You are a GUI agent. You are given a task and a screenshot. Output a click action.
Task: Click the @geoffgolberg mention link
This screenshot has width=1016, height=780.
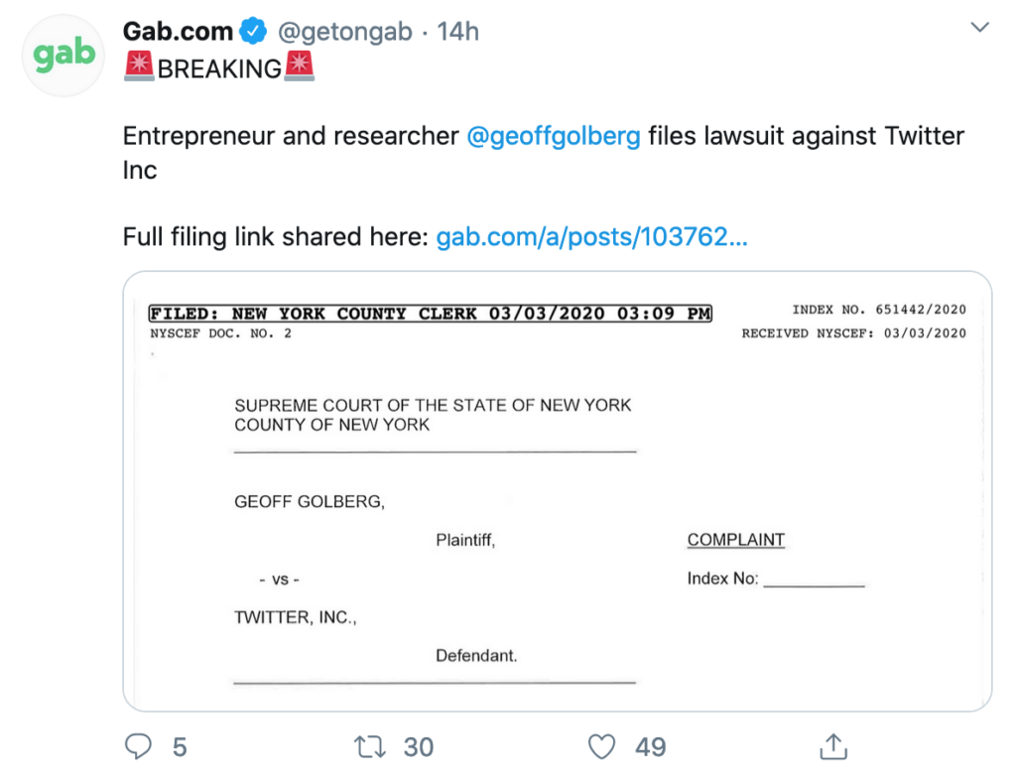[554, 136]
